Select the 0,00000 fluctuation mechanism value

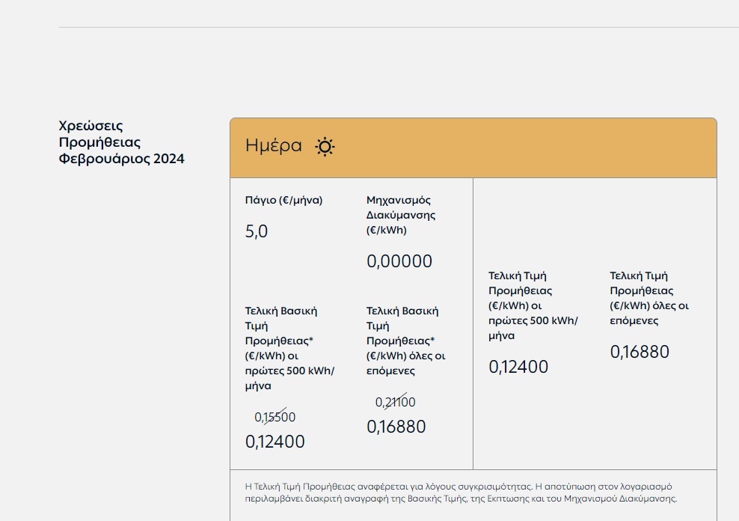point(399,261)
